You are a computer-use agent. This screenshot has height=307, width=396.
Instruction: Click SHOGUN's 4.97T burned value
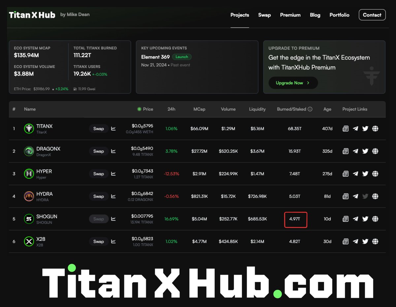click(x=295, y=219)
